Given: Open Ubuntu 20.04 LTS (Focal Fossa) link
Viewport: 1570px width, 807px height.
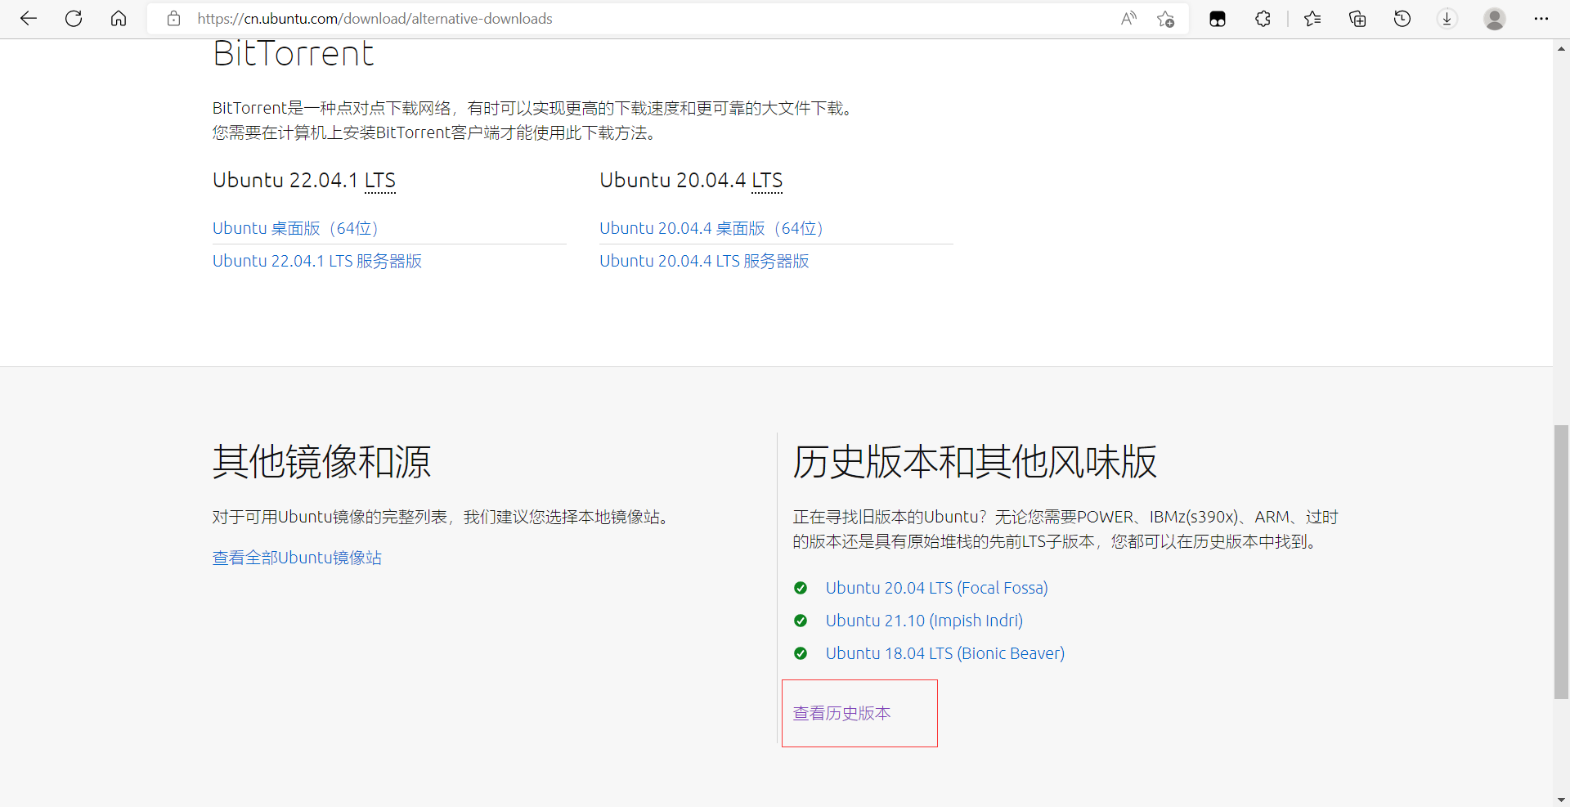Looking at the screenshot, I should pos(936,588).
